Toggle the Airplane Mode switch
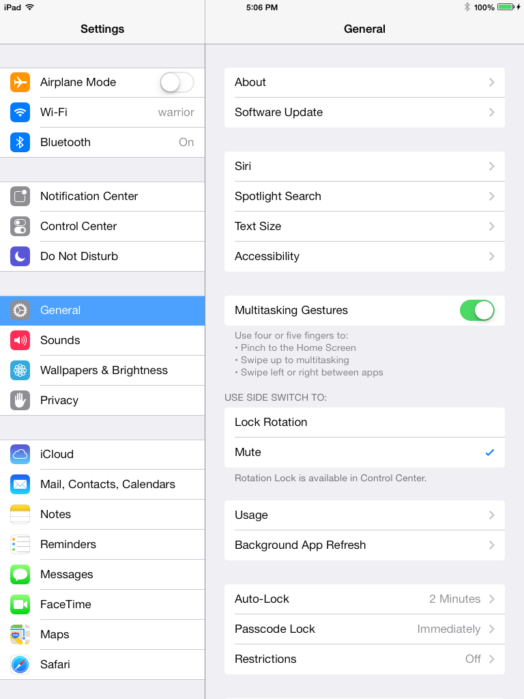Viewport: 524px width, 699px height. (177, 83)
